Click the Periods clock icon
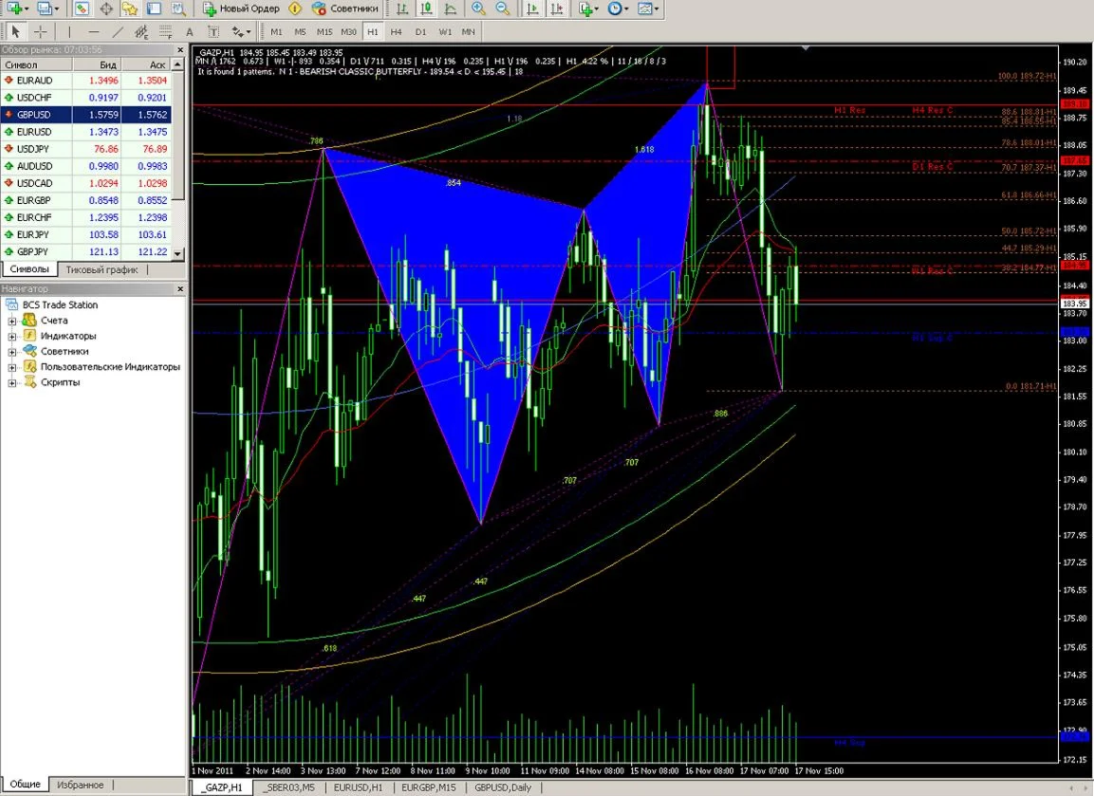Viewport: 1094px width, 796px height. pos(615,9)
